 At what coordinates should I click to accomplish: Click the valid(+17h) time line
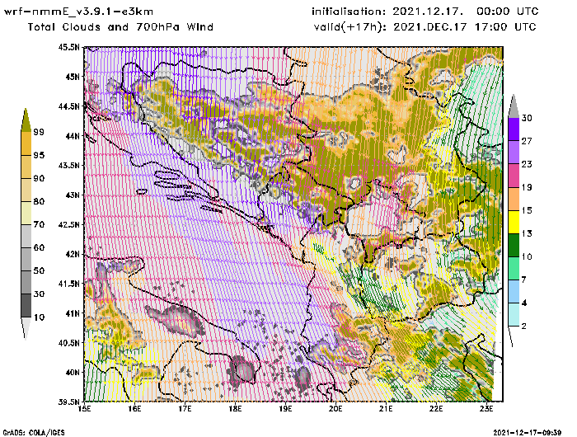click(425, 27)
